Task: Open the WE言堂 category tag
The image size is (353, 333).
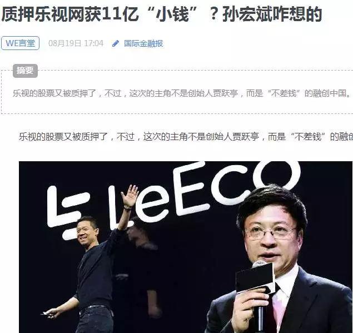Action: point(20,43)
